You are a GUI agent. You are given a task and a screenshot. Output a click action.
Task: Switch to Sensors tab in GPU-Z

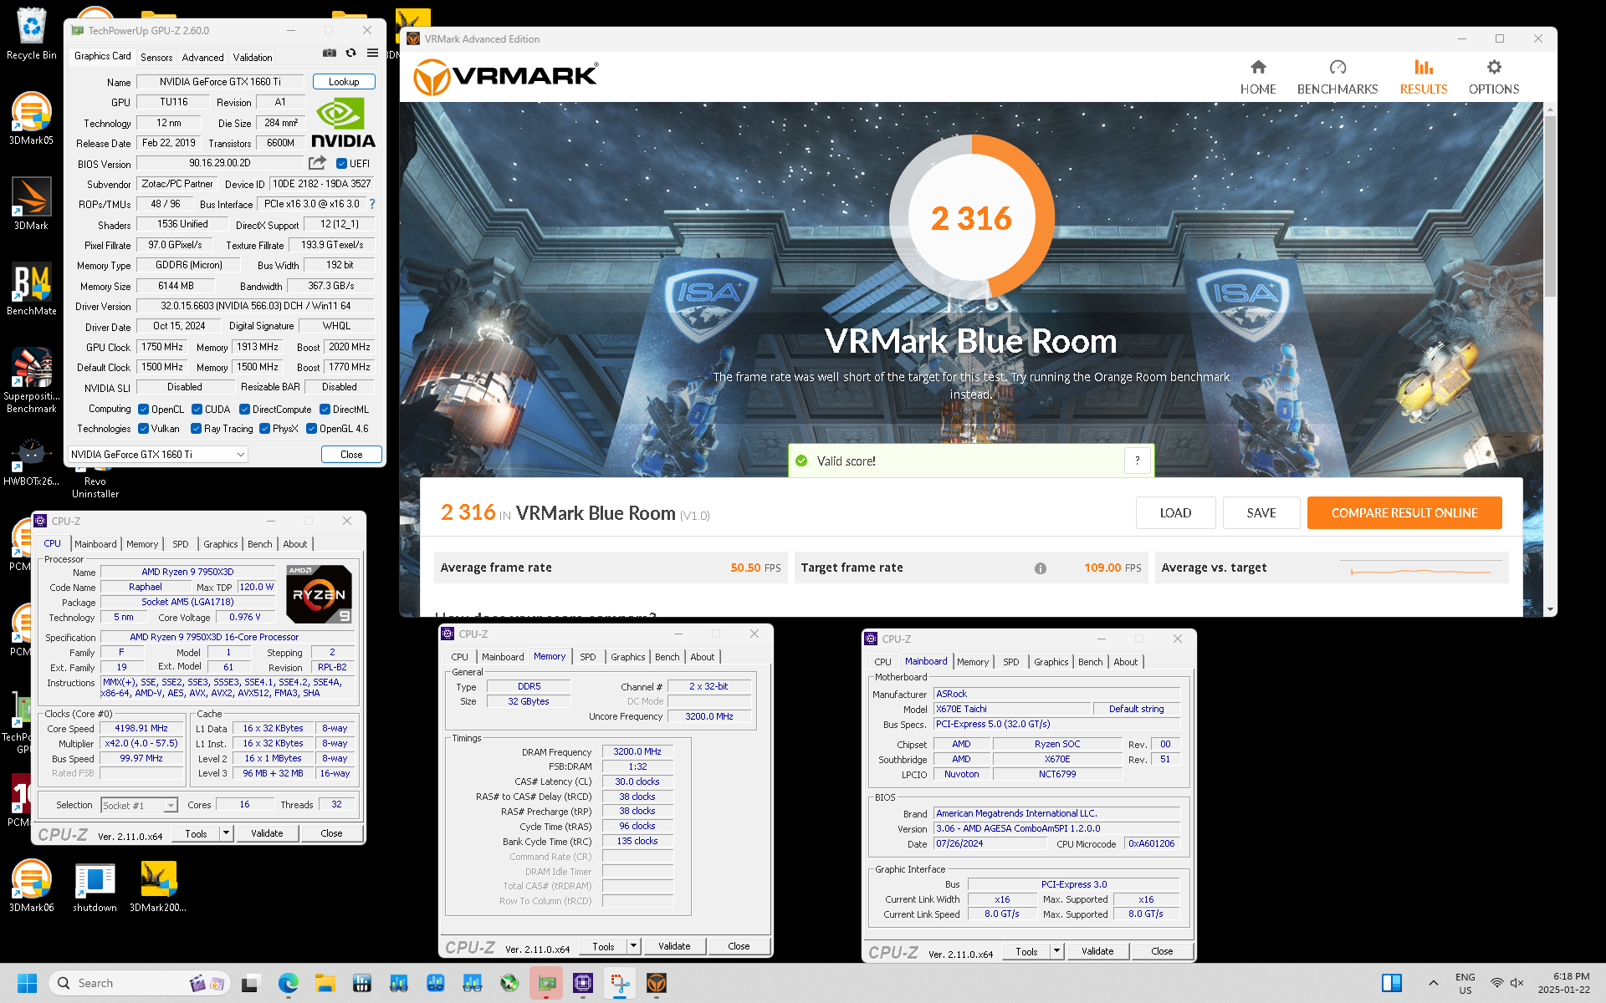pyautogui.click(x=156, y=58)
